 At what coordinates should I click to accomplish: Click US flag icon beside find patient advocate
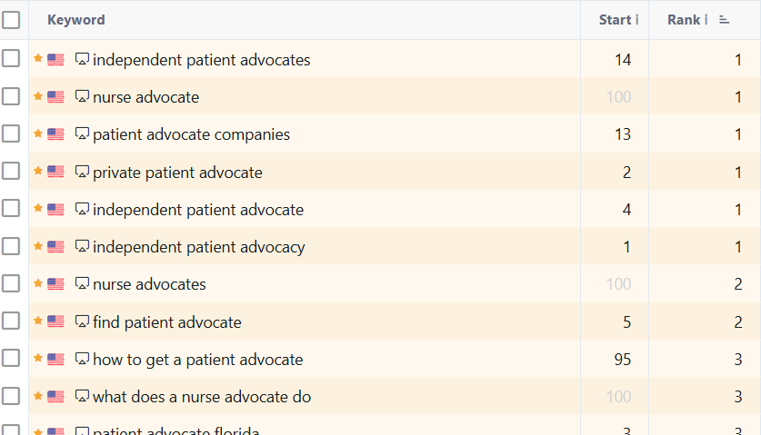coord(56,321)
